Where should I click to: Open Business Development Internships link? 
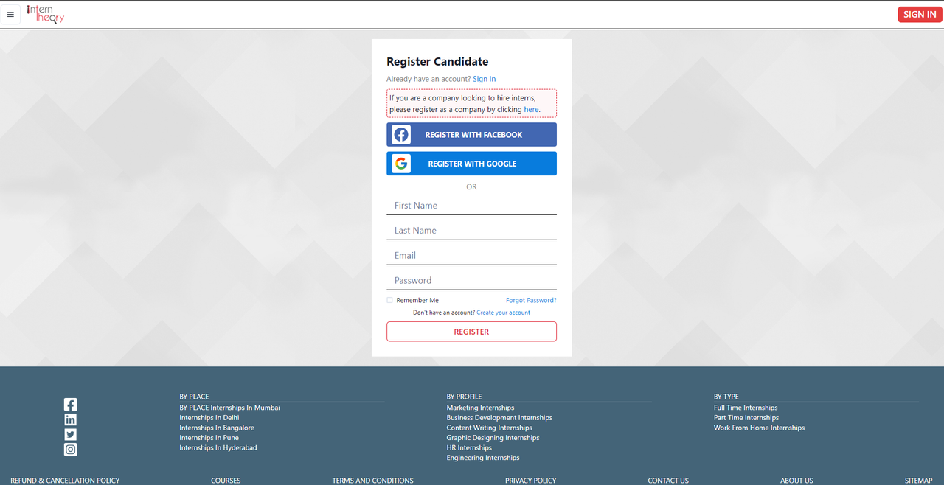pyautogui.click(x=499, y=418)
